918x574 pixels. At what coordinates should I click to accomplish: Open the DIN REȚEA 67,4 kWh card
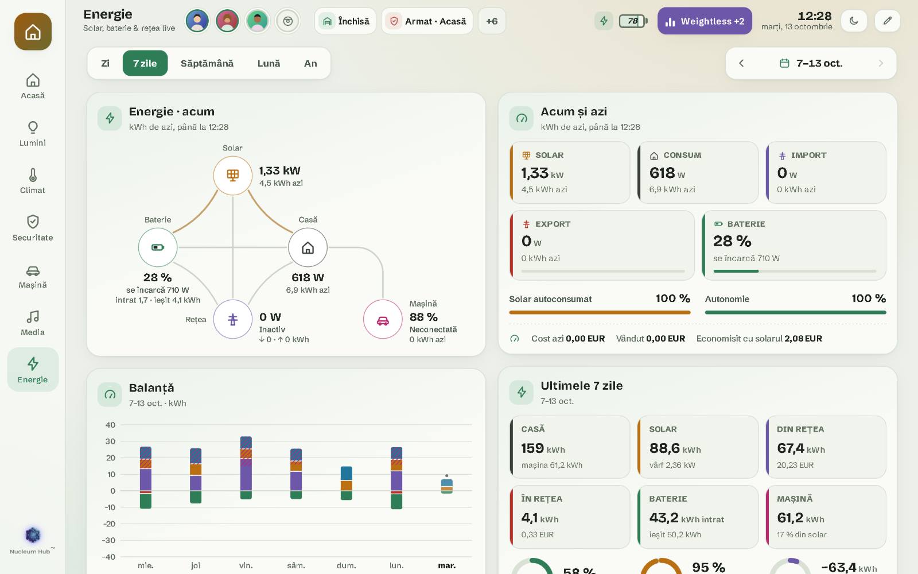click(x=826, y=447)
